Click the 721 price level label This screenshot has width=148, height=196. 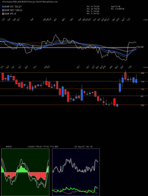pyautogui.click(x=142, y=89)
